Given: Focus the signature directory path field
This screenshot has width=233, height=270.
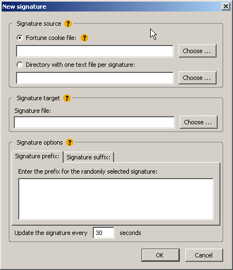Looking at the screenshot, I should (x=95, y=78).
